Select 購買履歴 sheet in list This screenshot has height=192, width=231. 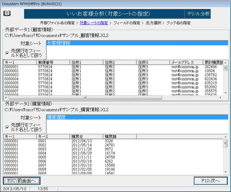[x=56, y=117]
